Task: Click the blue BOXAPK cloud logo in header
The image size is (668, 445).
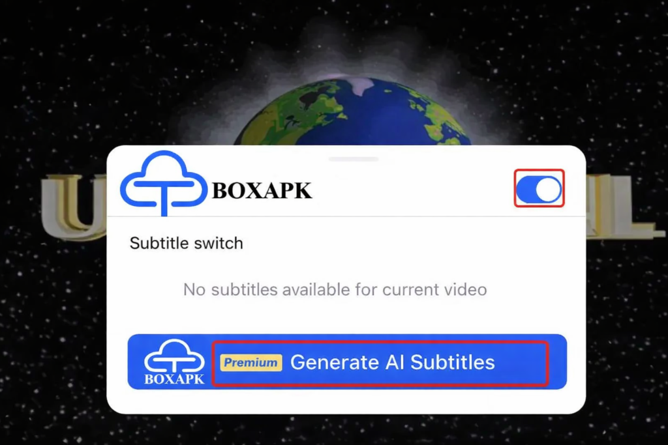Action: [164, 183]
